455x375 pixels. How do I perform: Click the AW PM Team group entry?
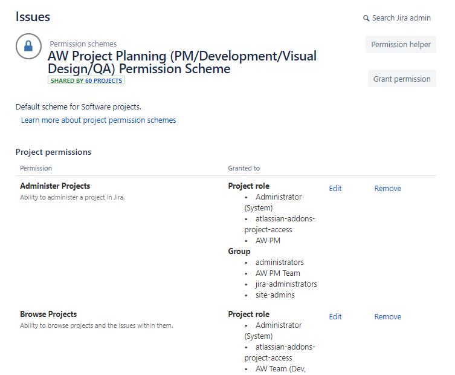point(278,273)
